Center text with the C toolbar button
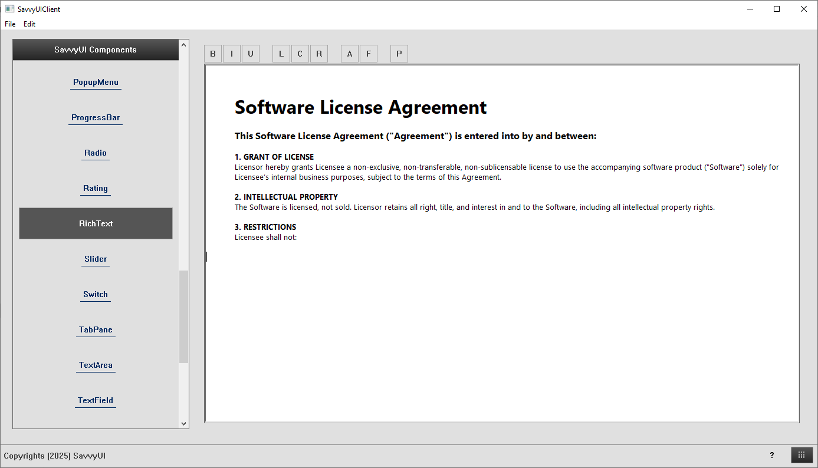This screenshot has width=818, height=468. pyautogui.click(x=300, y=54)
